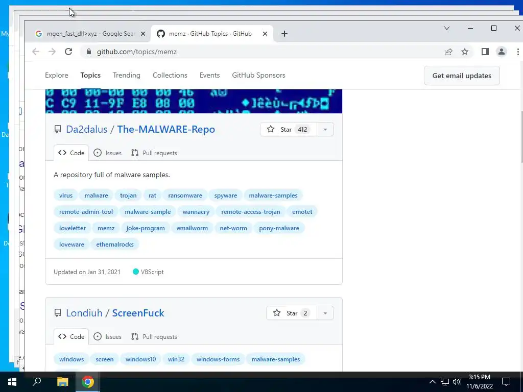Open the Da2dalus user profile link
Viewport: 523px width, 392px height.
87,129
